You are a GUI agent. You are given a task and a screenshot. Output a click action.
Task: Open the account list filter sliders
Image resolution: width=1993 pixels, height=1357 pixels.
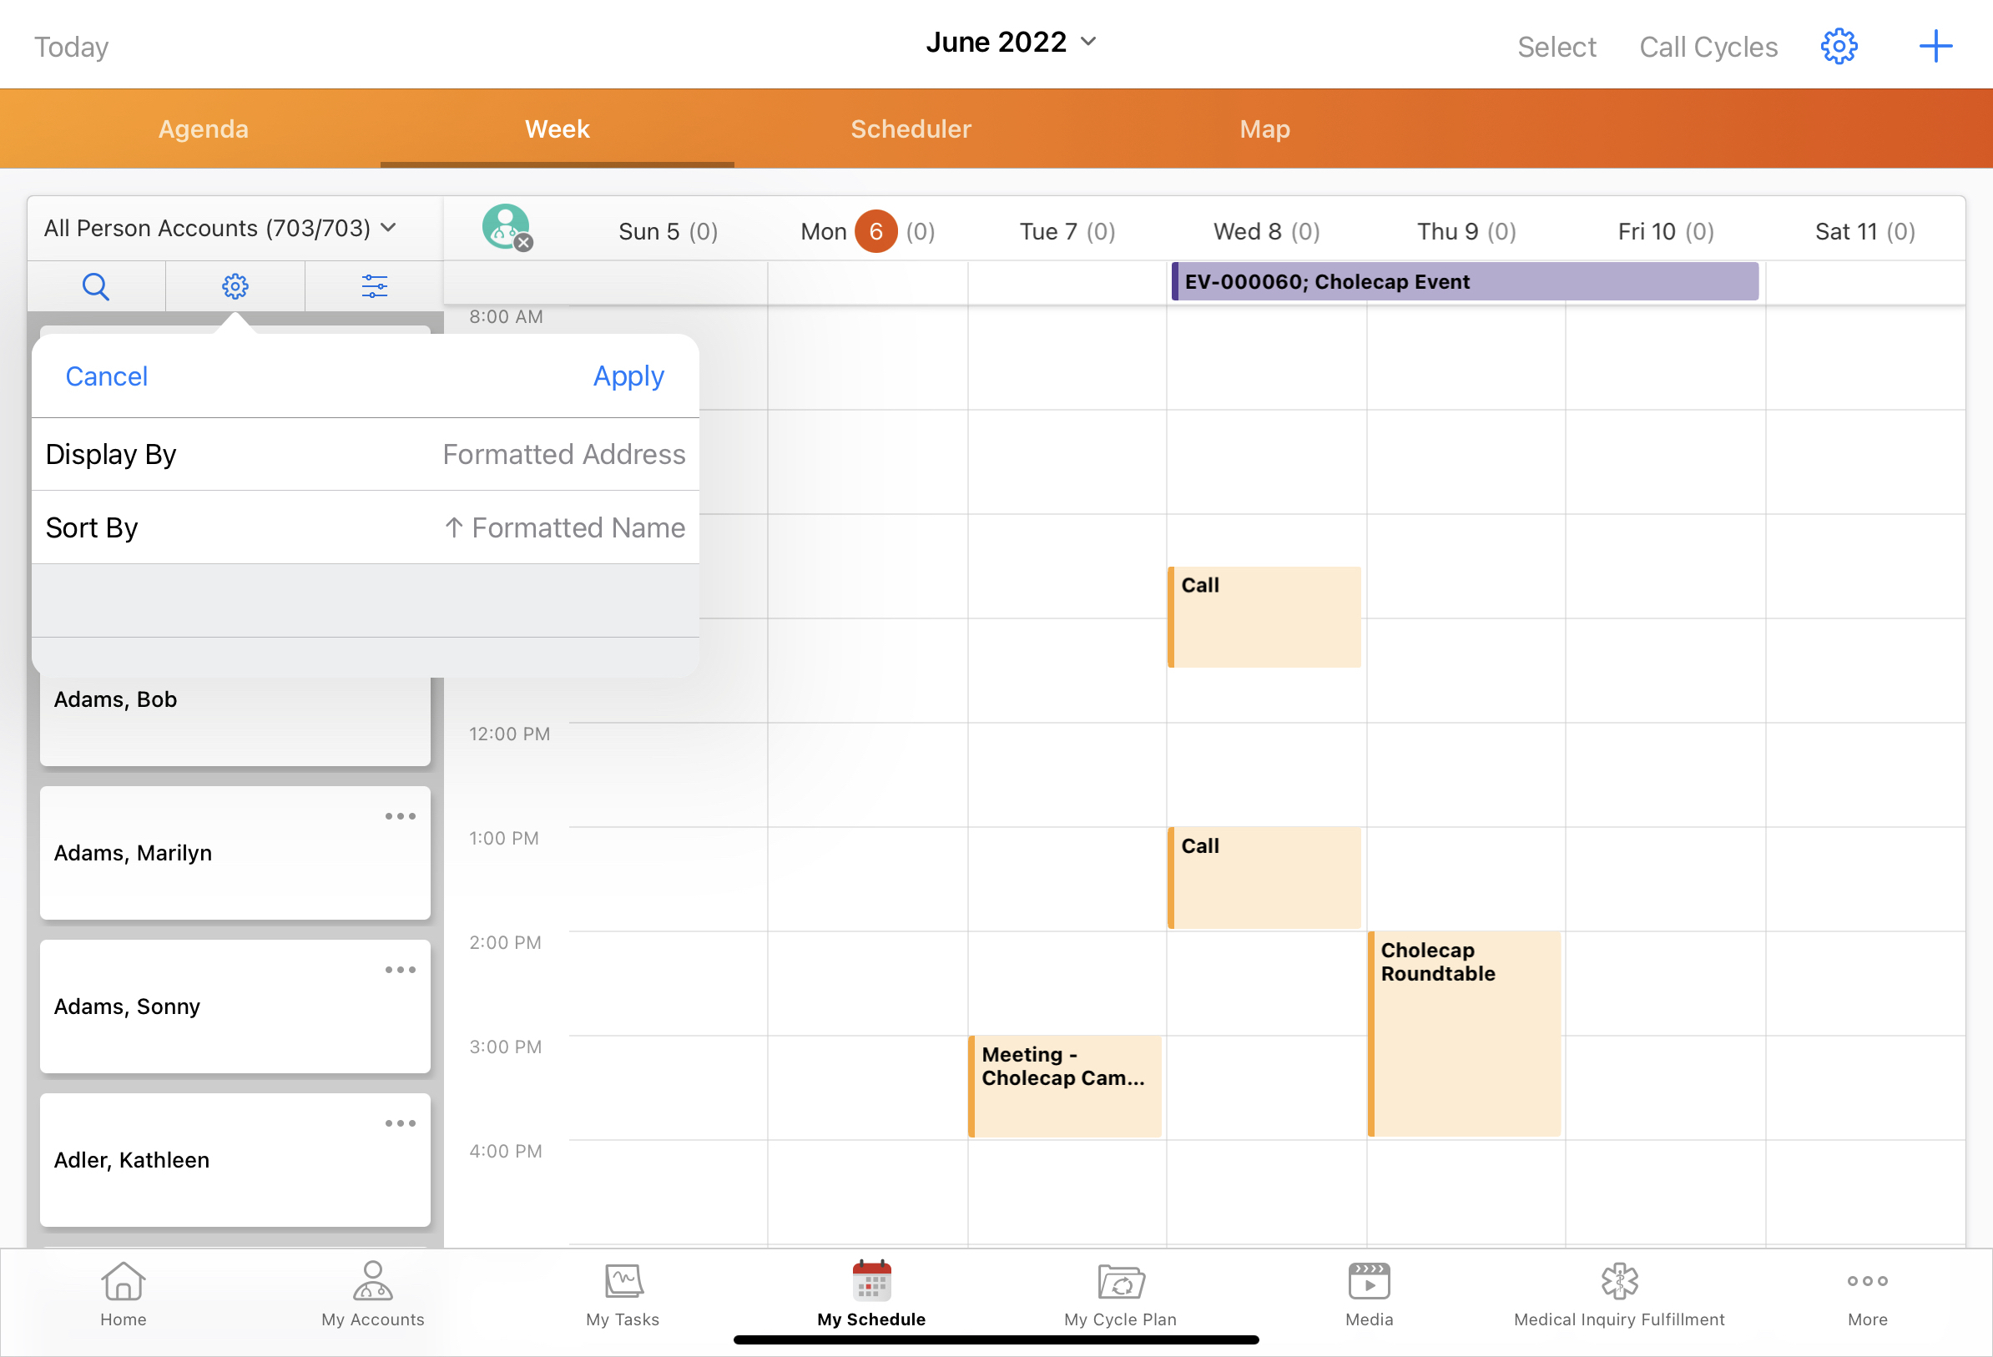click(x=374, y=285)
